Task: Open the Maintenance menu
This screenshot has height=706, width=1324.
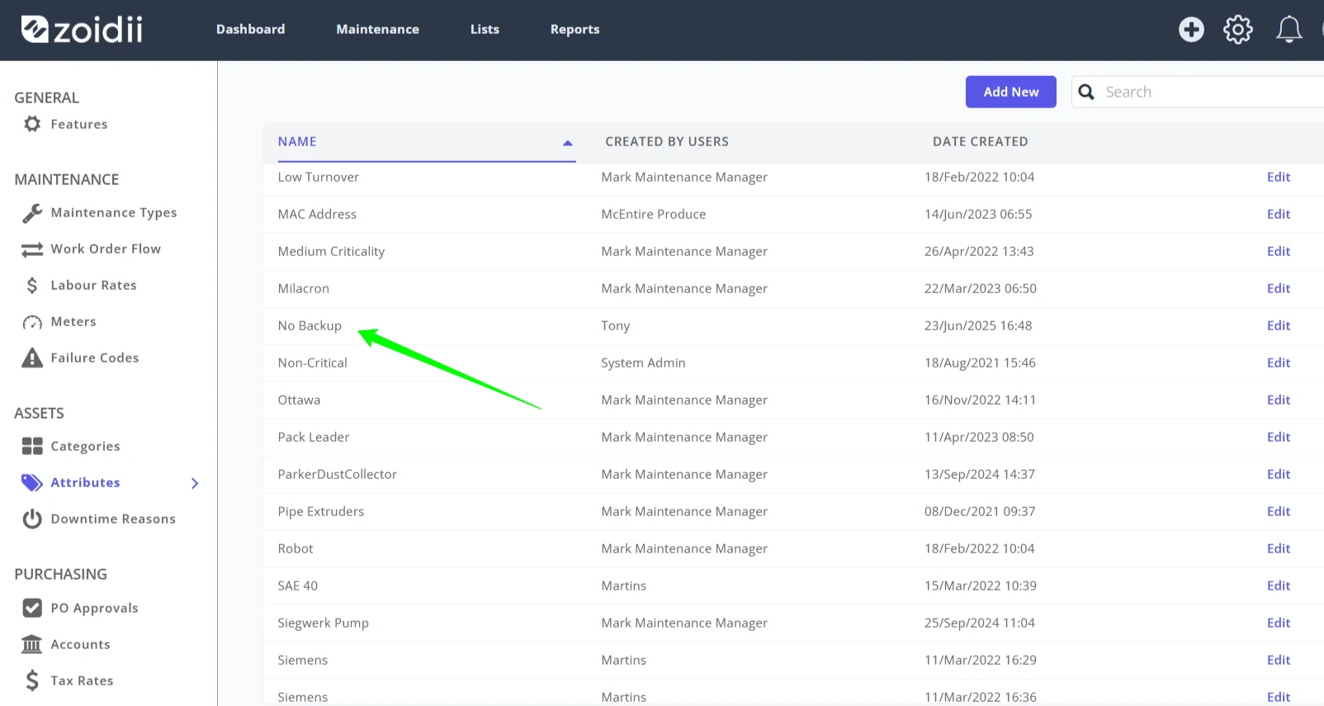Action: pyautogui.click(x=377, y=30)
